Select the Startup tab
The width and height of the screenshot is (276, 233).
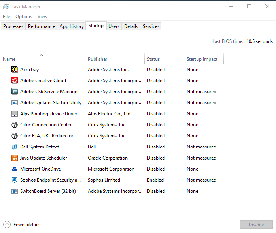[96, 26]
